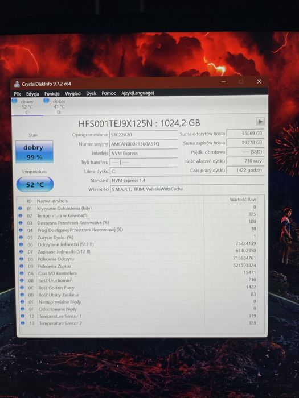
Task: Select row 0B Ilość Uruchomień
Action: click(138, 280)
